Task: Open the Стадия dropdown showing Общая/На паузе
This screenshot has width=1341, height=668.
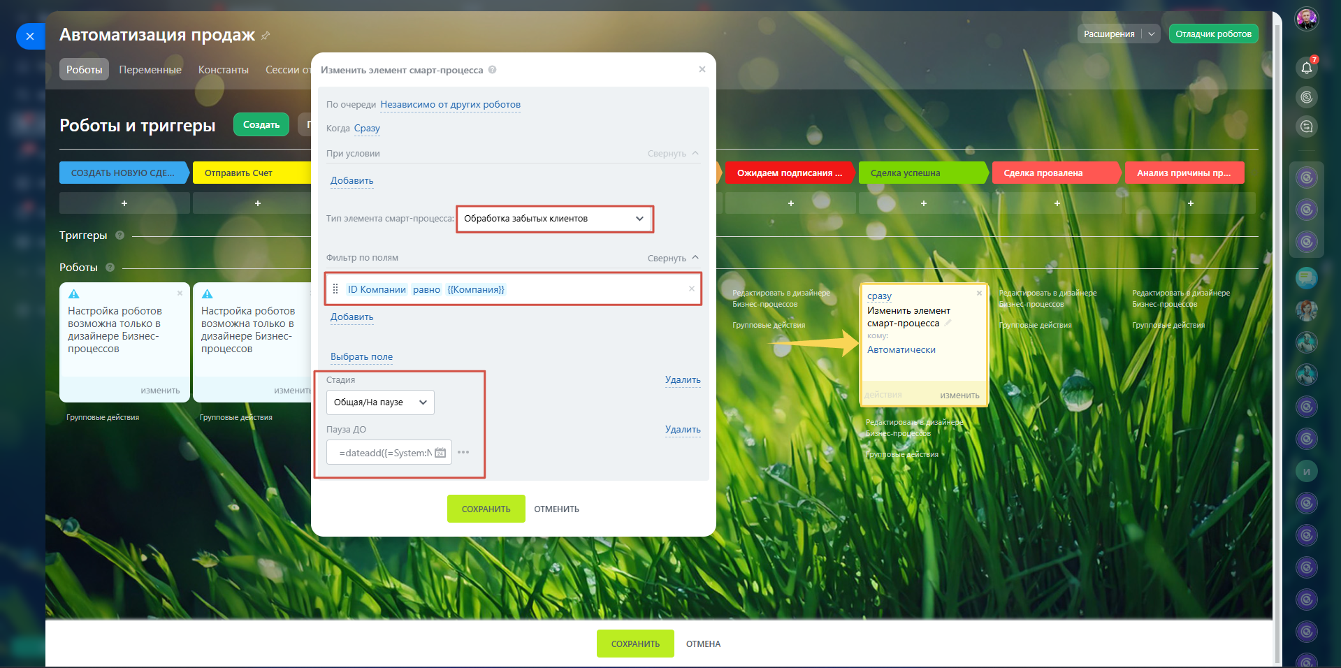Action: [380, 402]
